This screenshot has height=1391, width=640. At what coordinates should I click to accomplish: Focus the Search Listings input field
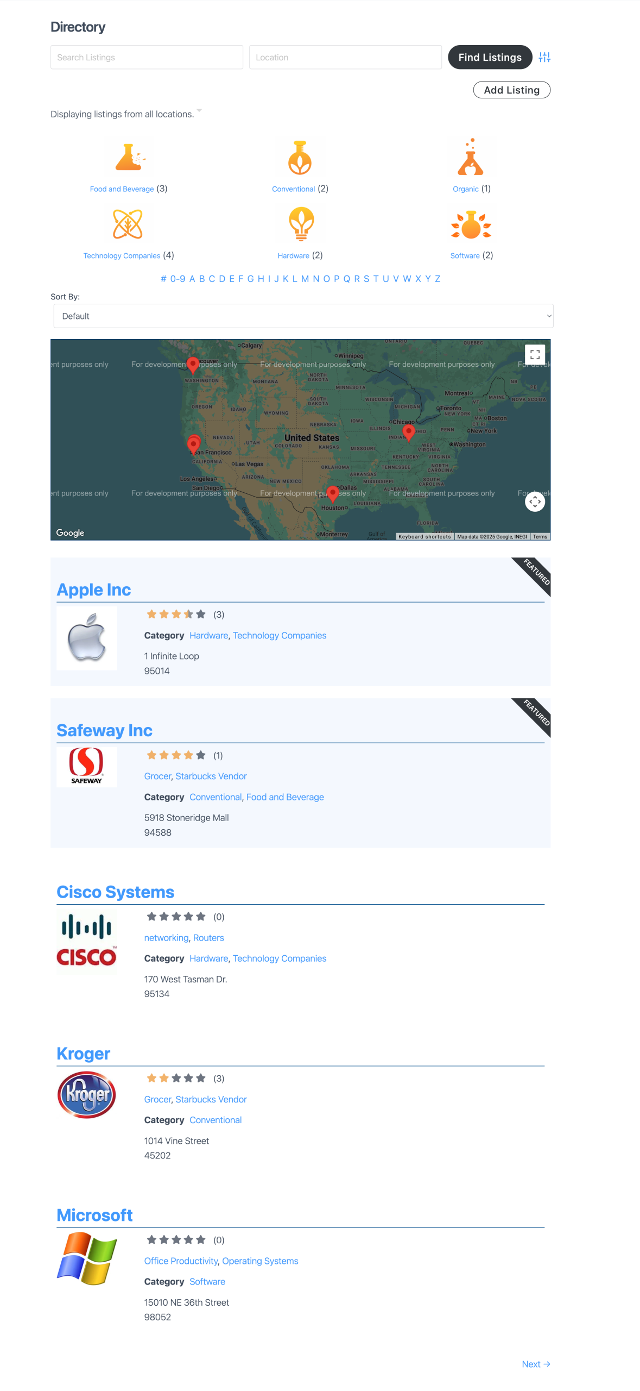[x=147, y=57]
